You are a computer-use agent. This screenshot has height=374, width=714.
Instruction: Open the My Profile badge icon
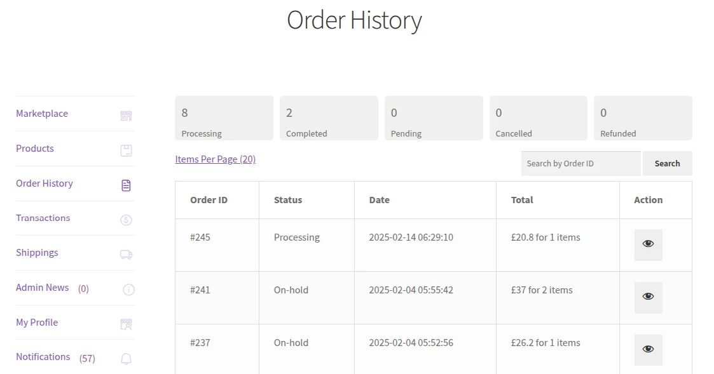click(126, 324)
